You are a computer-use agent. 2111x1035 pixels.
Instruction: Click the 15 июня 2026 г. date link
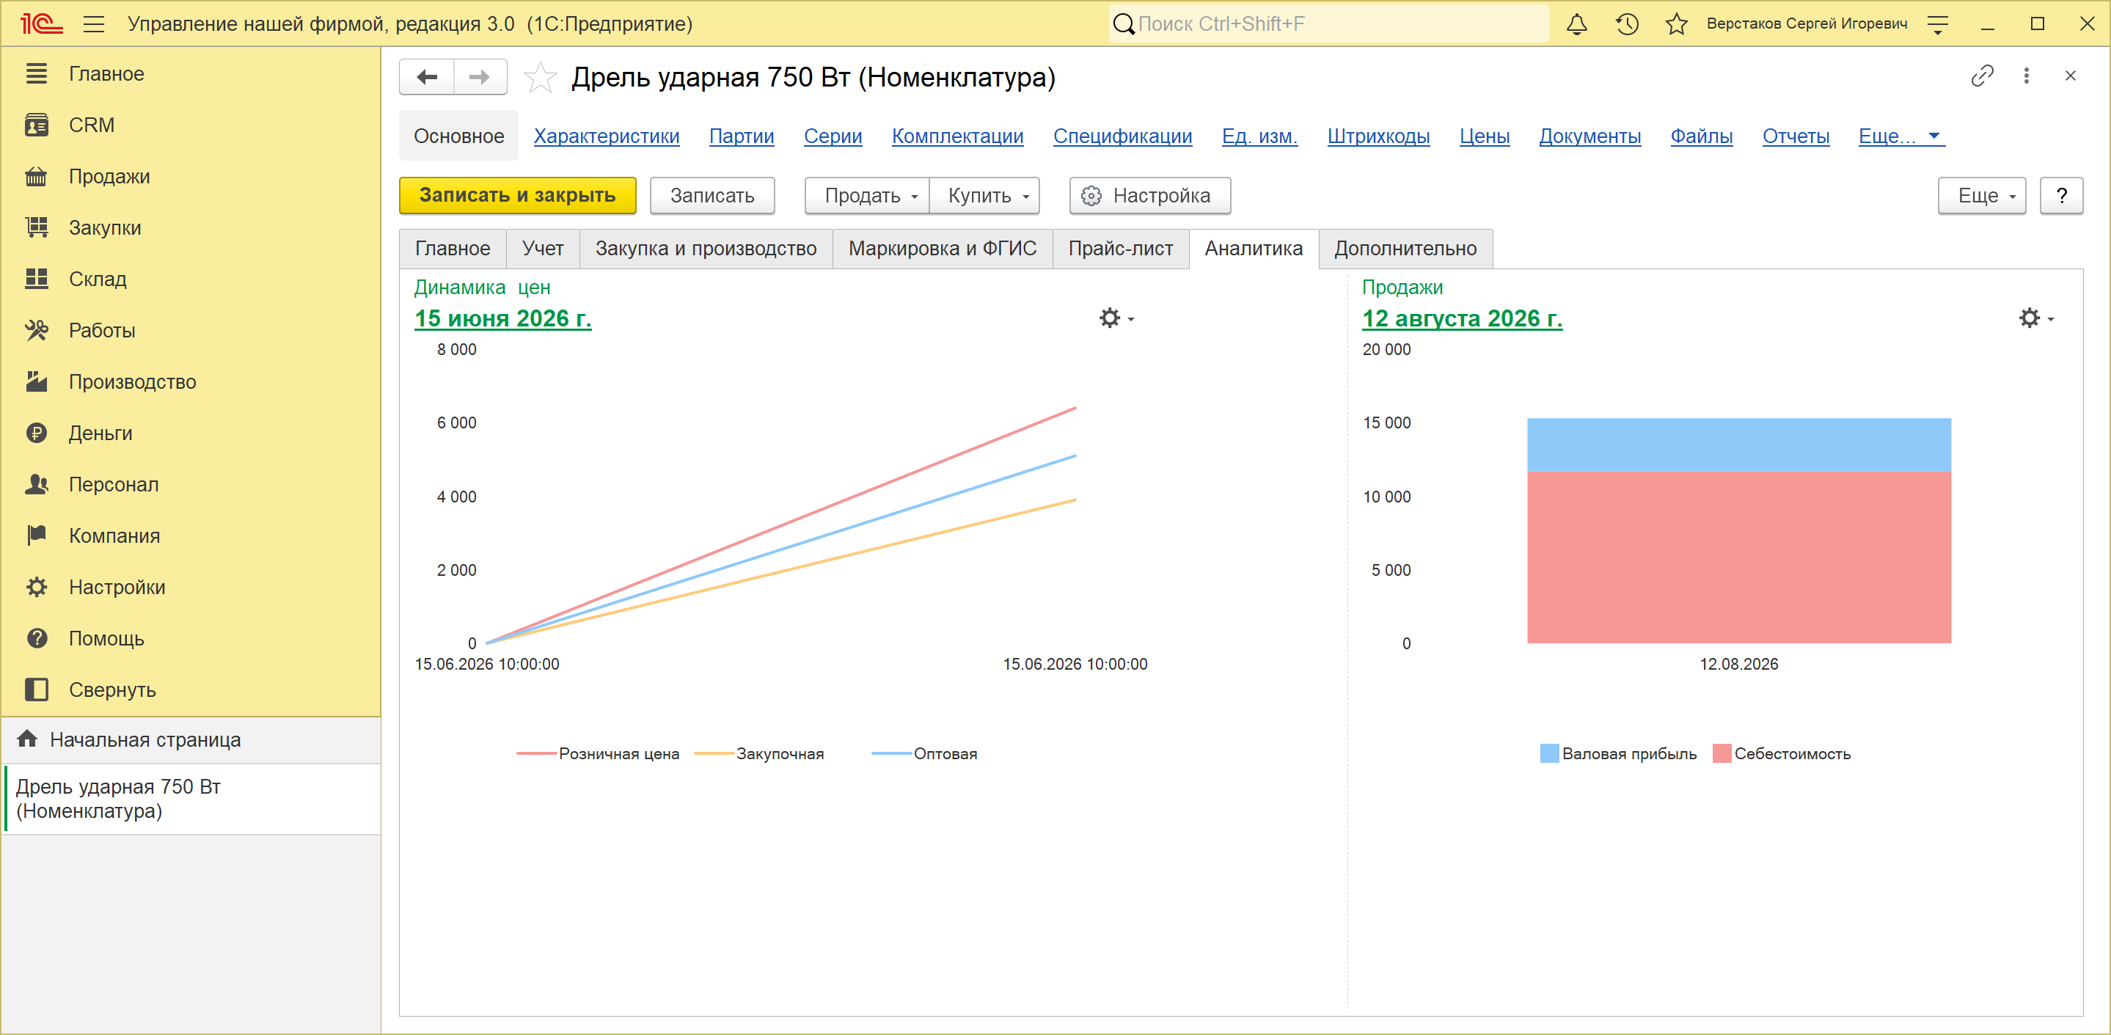[x=502, y=318]
